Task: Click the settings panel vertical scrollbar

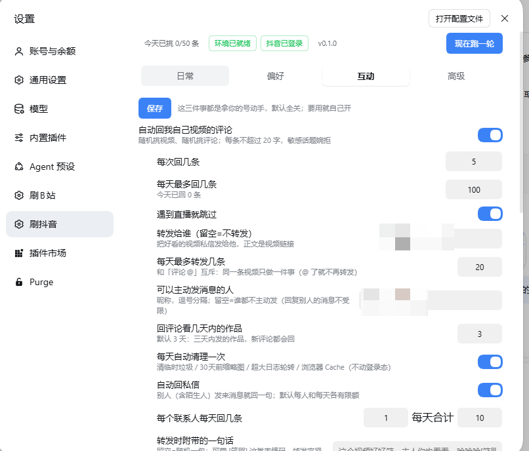Action: pyautogui.click(x=521, y=121)
